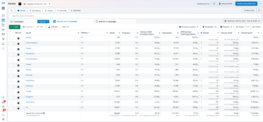Viewport: 263px width, 122px height.
Task: Click the view settings sliders icon
Action: 259,11
